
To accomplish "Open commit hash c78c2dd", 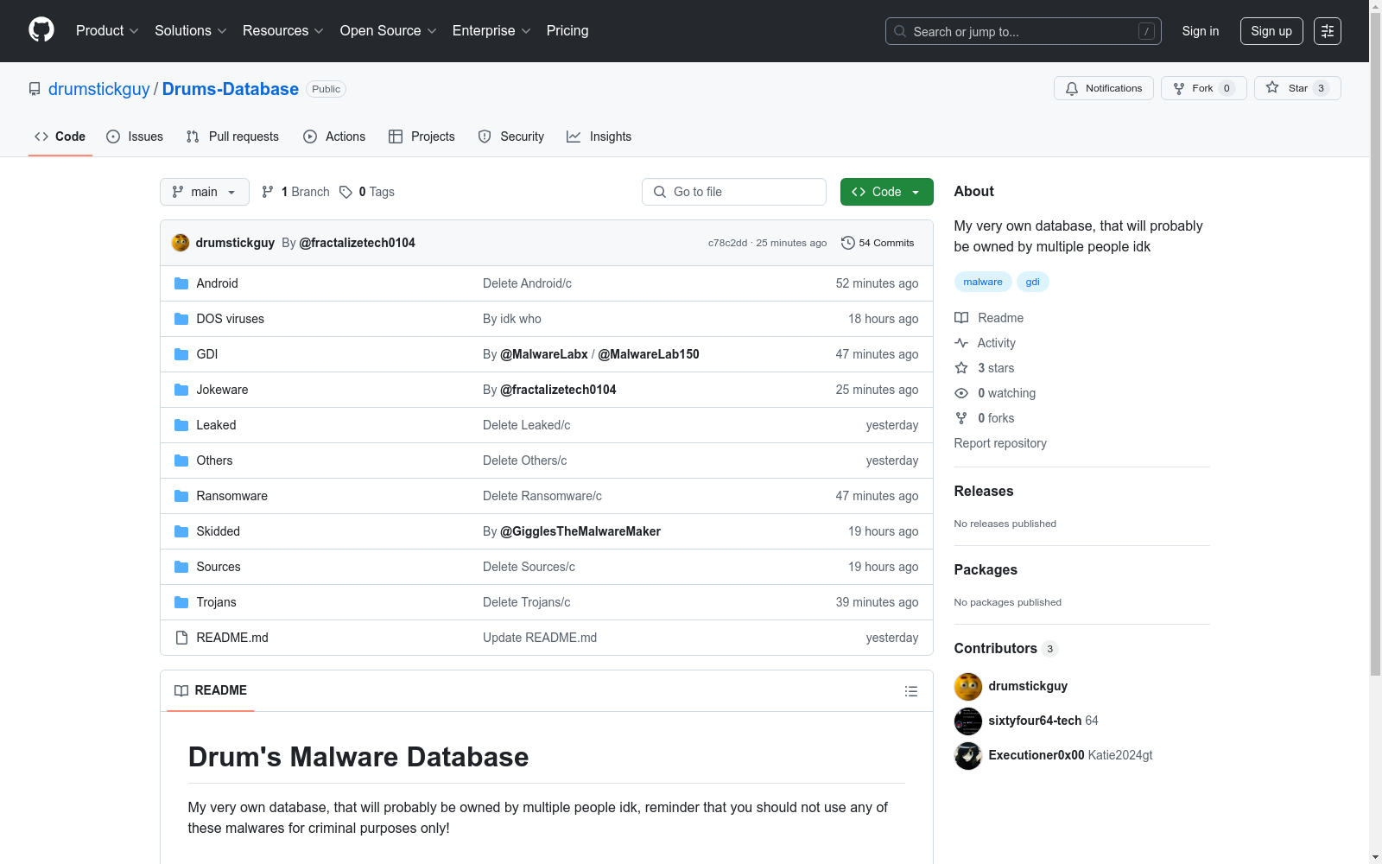I will [727, 243].
